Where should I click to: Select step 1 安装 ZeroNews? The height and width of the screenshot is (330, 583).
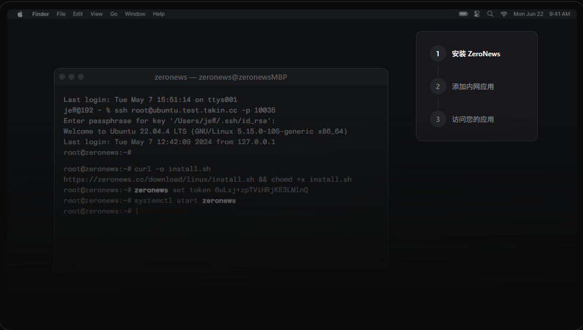(x=465, y=54)
